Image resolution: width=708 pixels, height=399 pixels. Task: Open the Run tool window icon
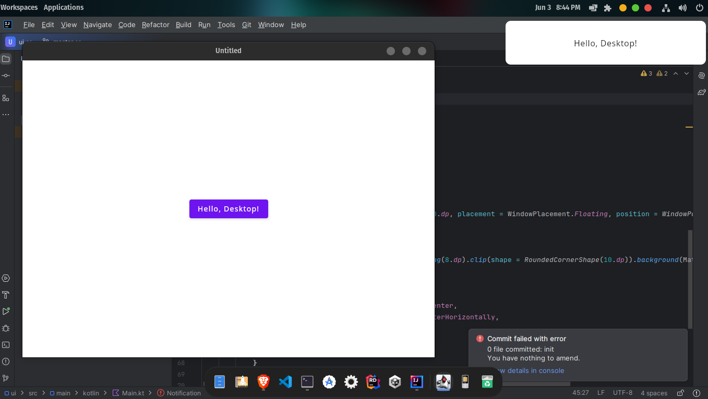click(x=6, y=311)
